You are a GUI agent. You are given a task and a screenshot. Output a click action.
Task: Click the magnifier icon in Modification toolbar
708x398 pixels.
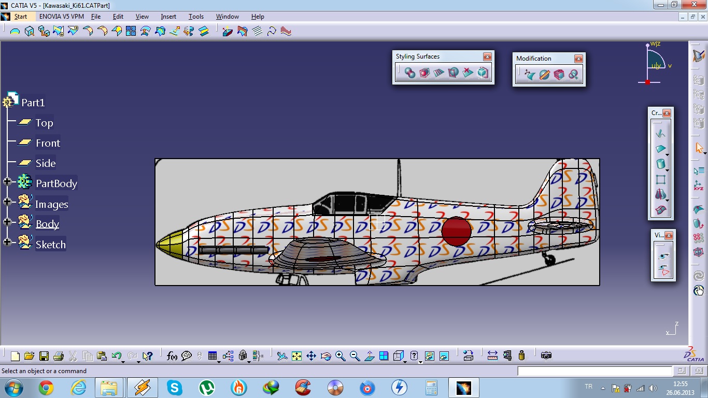click(x=573, y=75)
